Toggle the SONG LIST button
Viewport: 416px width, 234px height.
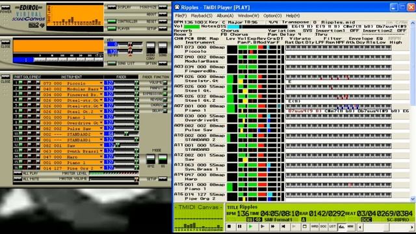point(112,64)
